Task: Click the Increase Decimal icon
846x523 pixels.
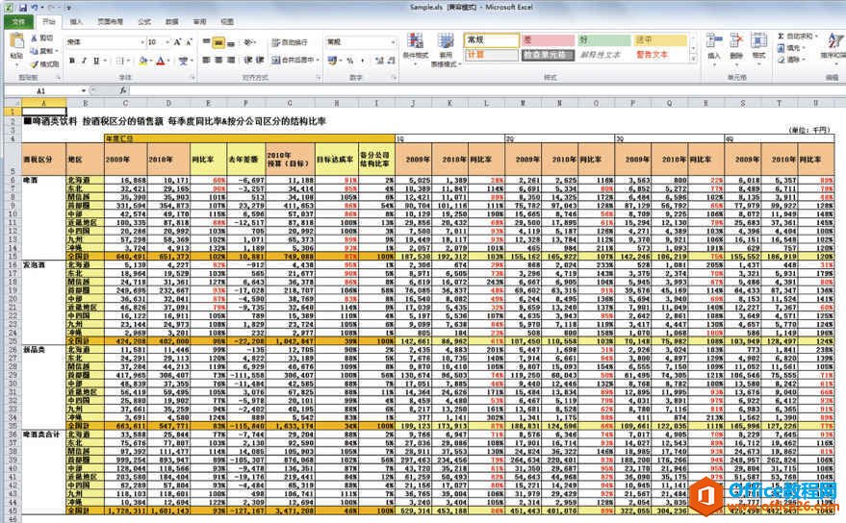Action: [379, 61]
